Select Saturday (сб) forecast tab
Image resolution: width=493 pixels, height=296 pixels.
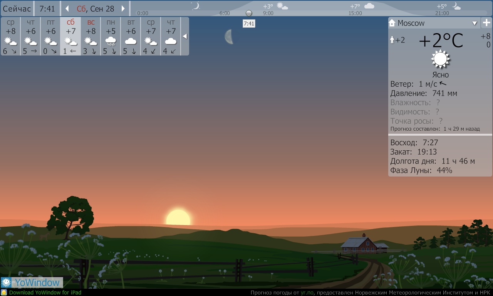click(x=70, y=36)
